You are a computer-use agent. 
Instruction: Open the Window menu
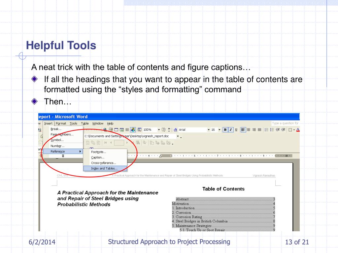pos(98,124)
